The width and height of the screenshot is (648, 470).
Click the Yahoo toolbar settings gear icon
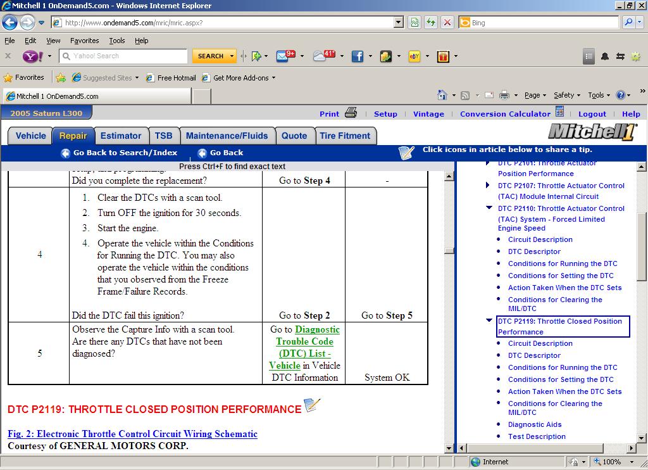coord(635,56)
